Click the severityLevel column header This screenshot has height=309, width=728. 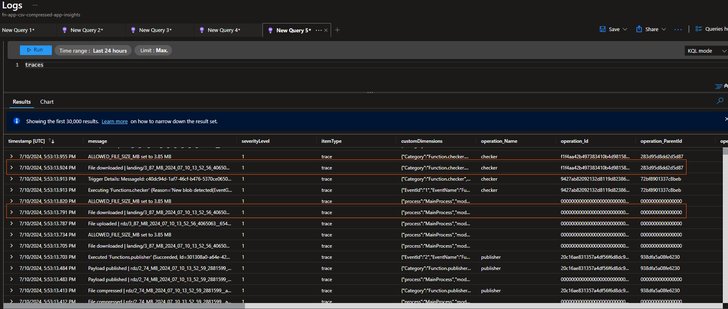[255, 141]
